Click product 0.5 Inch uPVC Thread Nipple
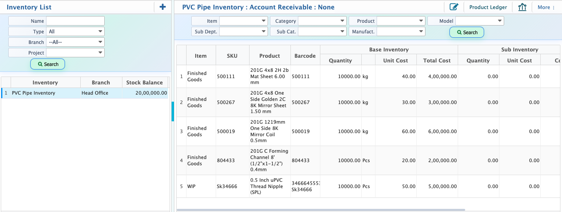This screenshot has height=212, width=562. pos(270,186)
